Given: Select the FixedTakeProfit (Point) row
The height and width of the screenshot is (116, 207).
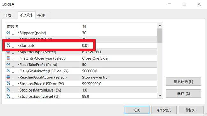Looking at the screenshot, I should (x=81, y=65).
